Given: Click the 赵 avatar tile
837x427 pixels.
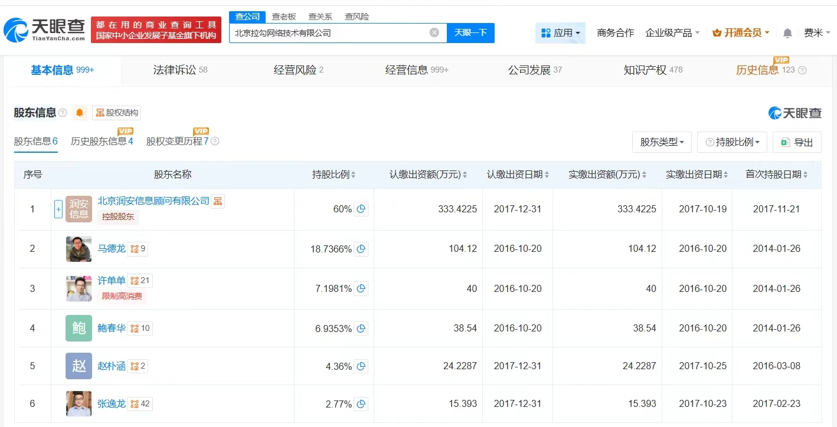Looking at the screenshot, I should click(79, 366).
